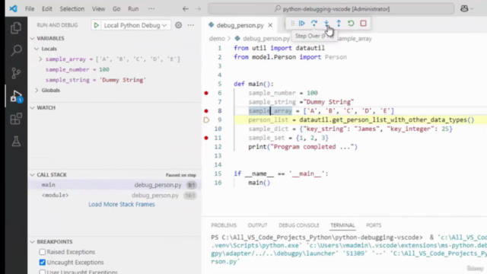Click line 16 main() call
The height and width of the screenshot is (274, 487).
259,183
